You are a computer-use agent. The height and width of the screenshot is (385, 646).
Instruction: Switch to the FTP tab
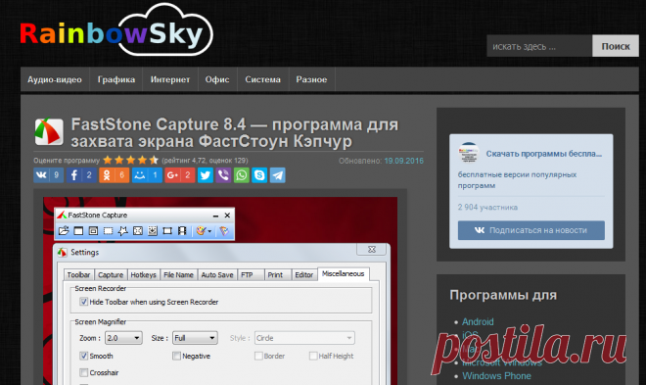tap(251, 275)
